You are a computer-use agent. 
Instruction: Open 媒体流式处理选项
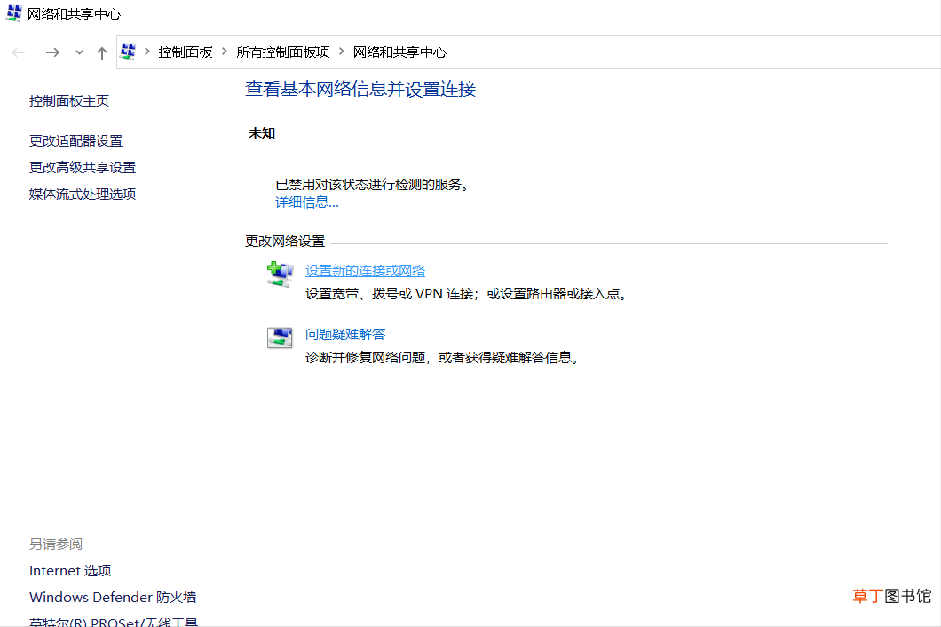click(x=83, y=194)
